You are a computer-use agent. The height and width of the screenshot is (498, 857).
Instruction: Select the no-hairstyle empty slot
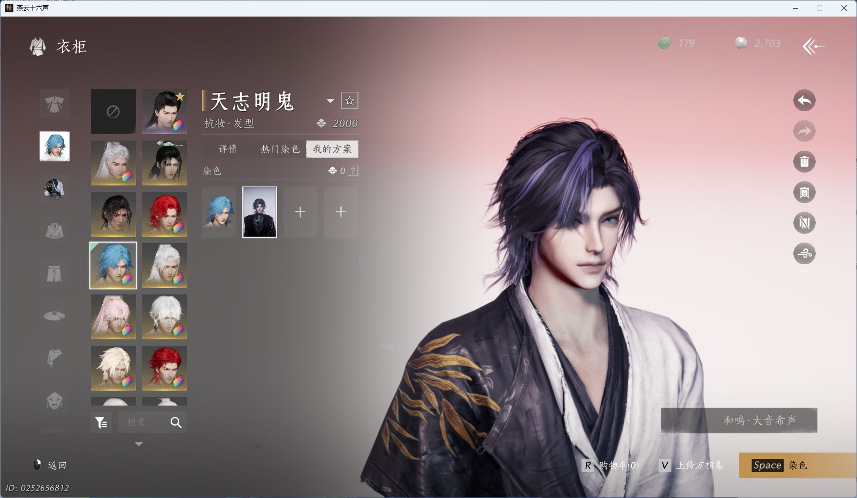tap(113, 112)
